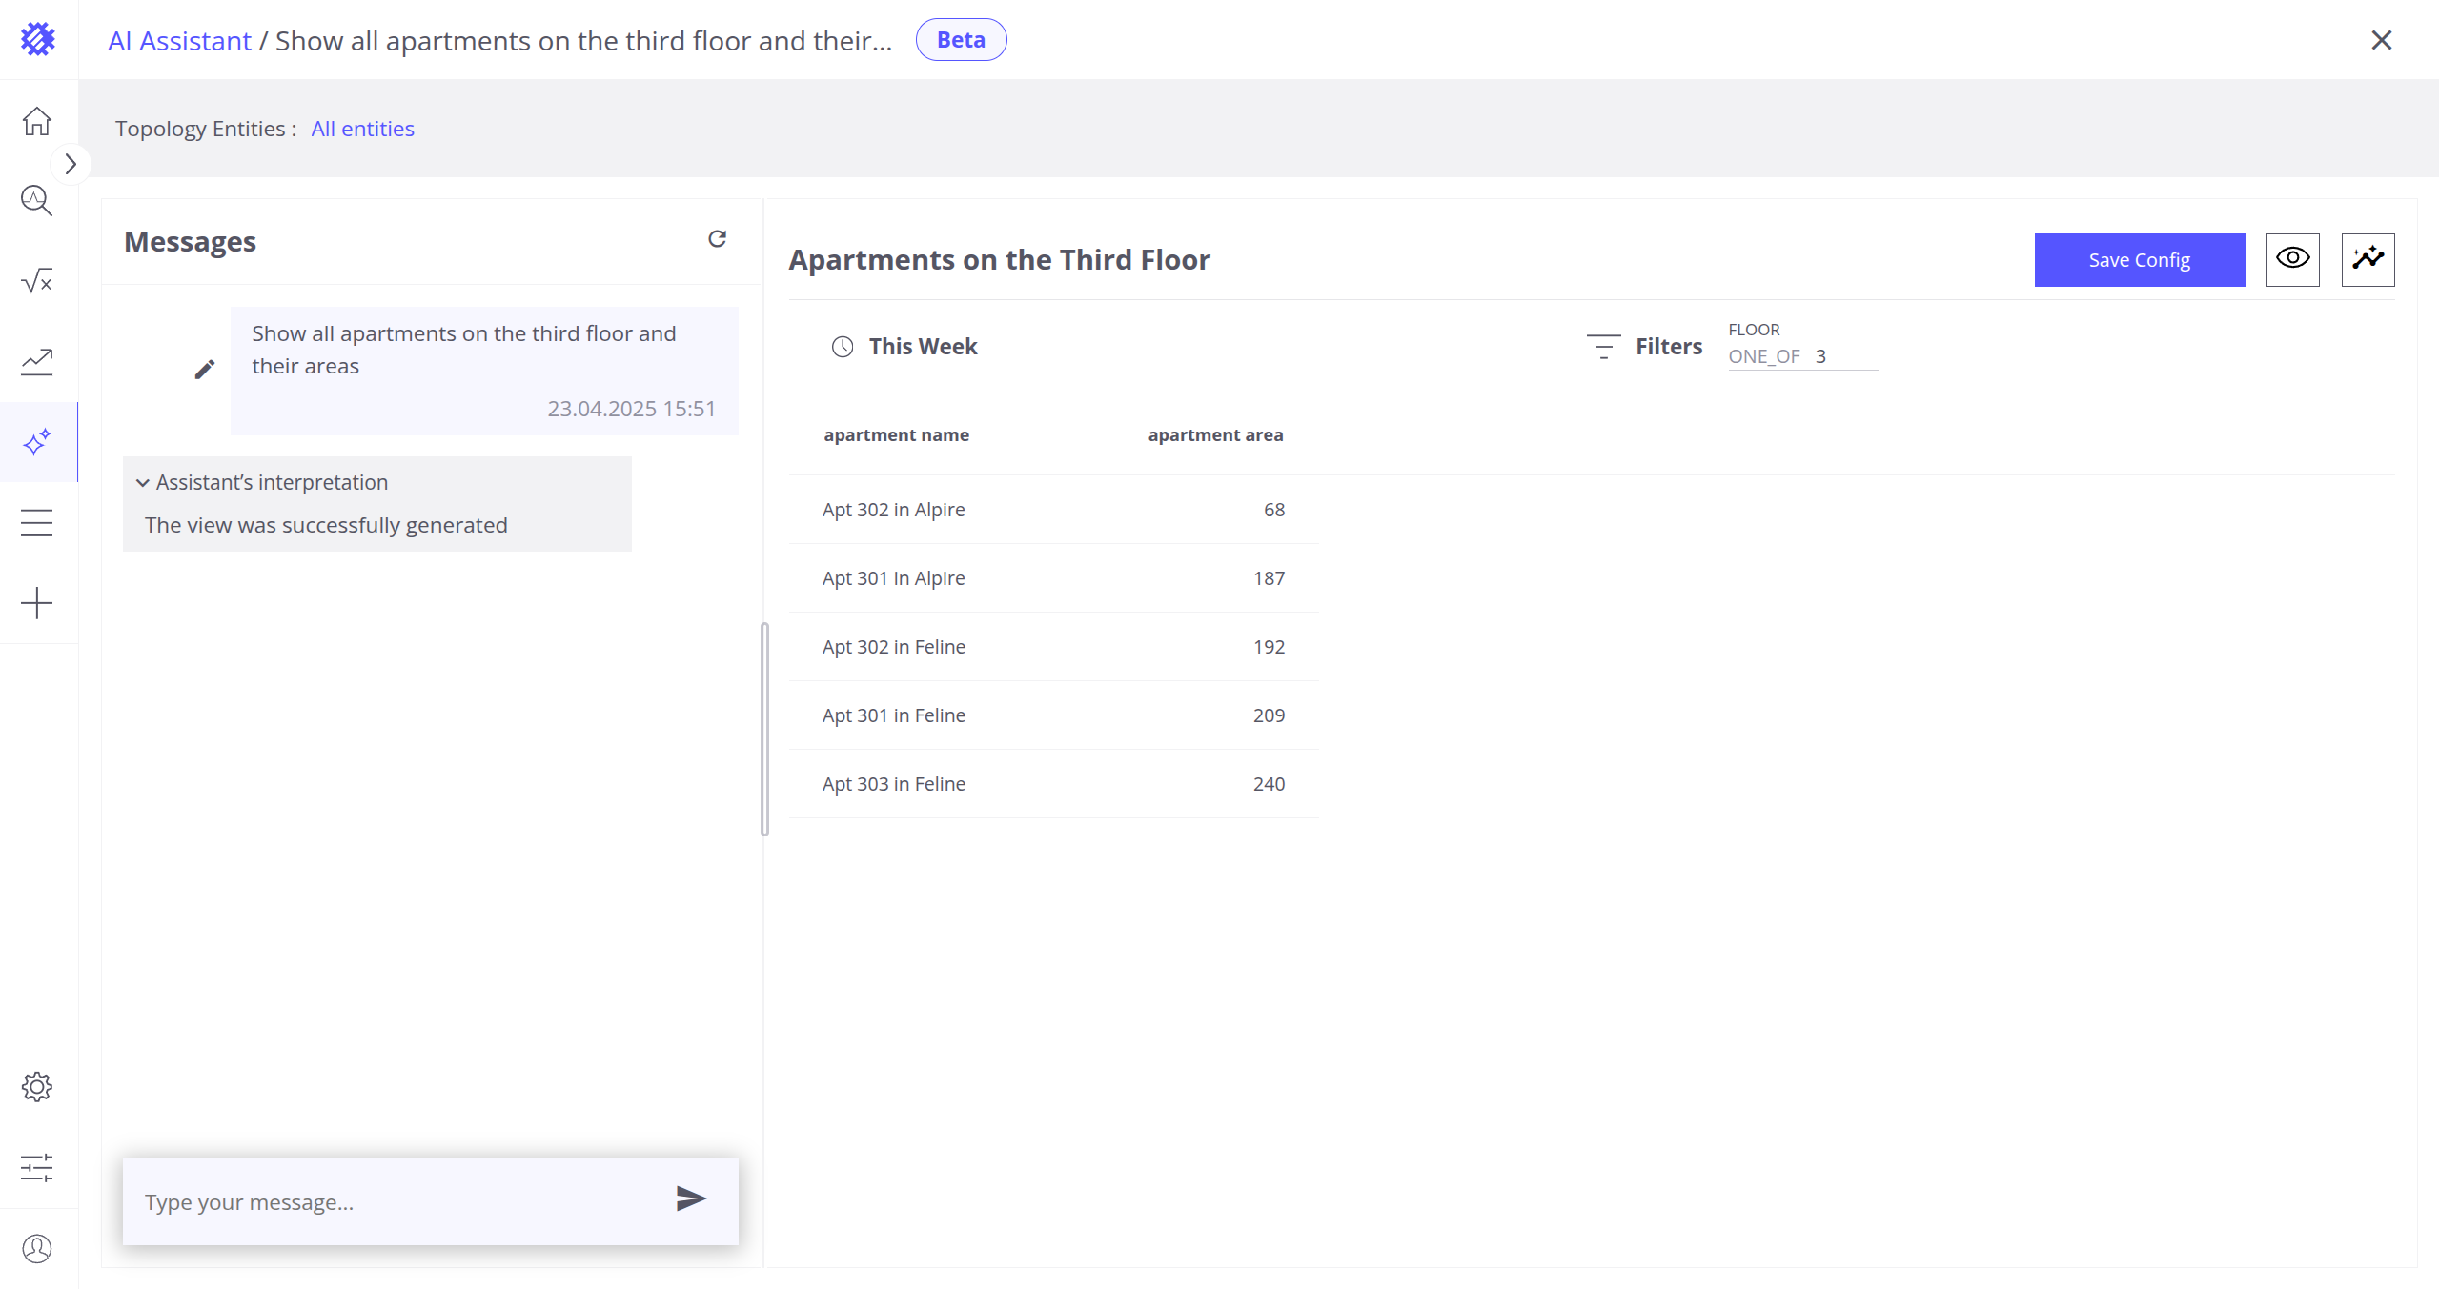Image resolution: width=2439 pixels, height=1289 pixels.
Task: Toggle the eye preview button
Action: click(2292, 259)
